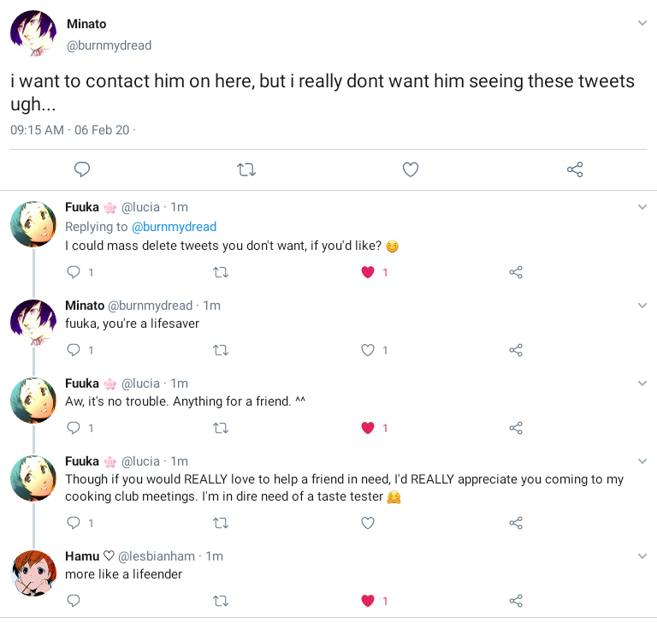
Task: Share the "fuuka, you're a lifesaver" reply
Action: click(516, 350)
